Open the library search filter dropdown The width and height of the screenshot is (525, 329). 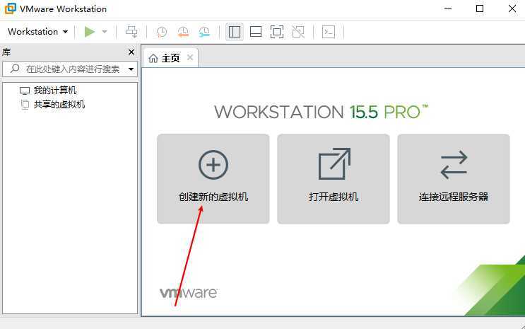point(131,69)
